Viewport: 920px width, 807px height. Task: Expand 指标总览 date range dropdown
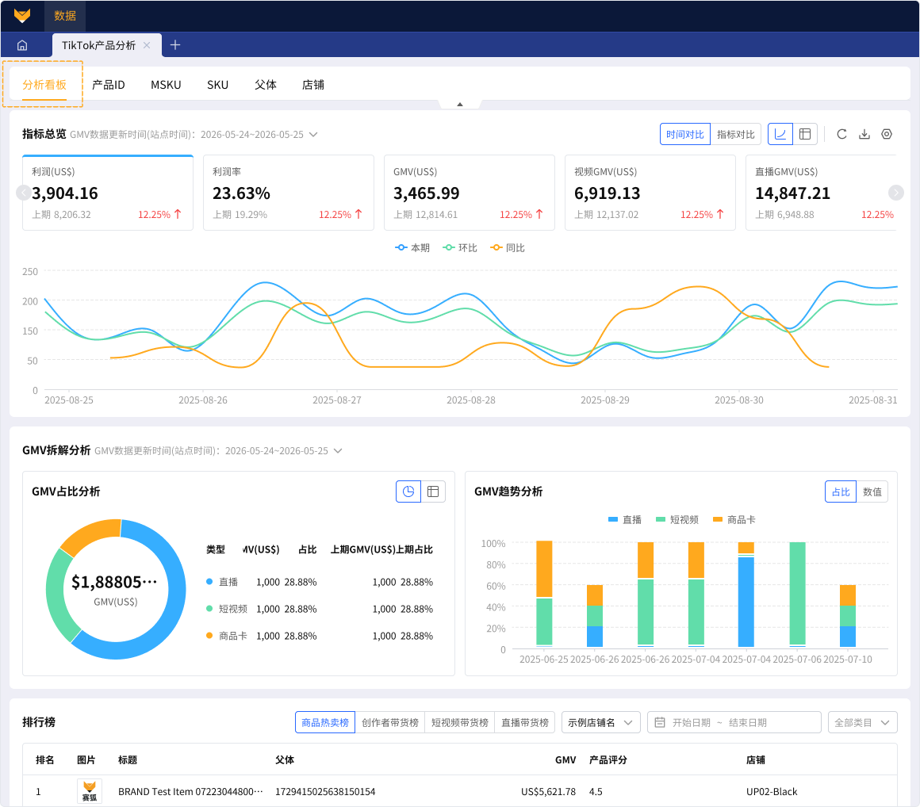point(313,134)
